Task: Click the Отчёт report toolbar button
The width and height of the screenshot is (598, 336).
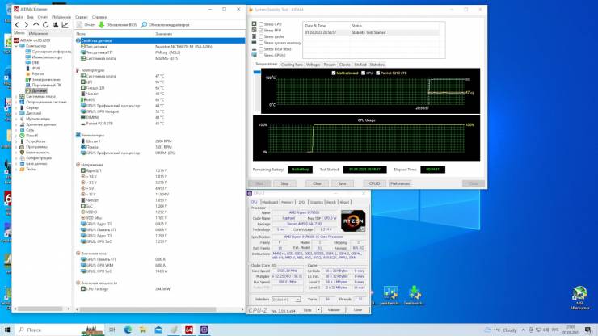Action: (86, 25)
